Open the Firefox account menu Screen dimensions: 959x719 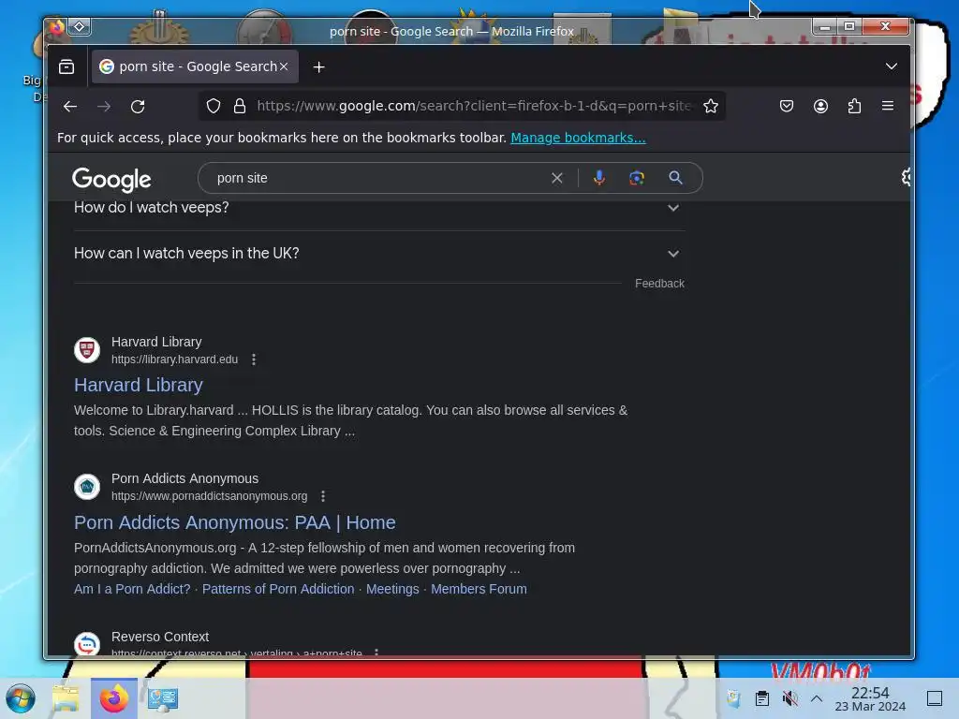tap(820, 107)
